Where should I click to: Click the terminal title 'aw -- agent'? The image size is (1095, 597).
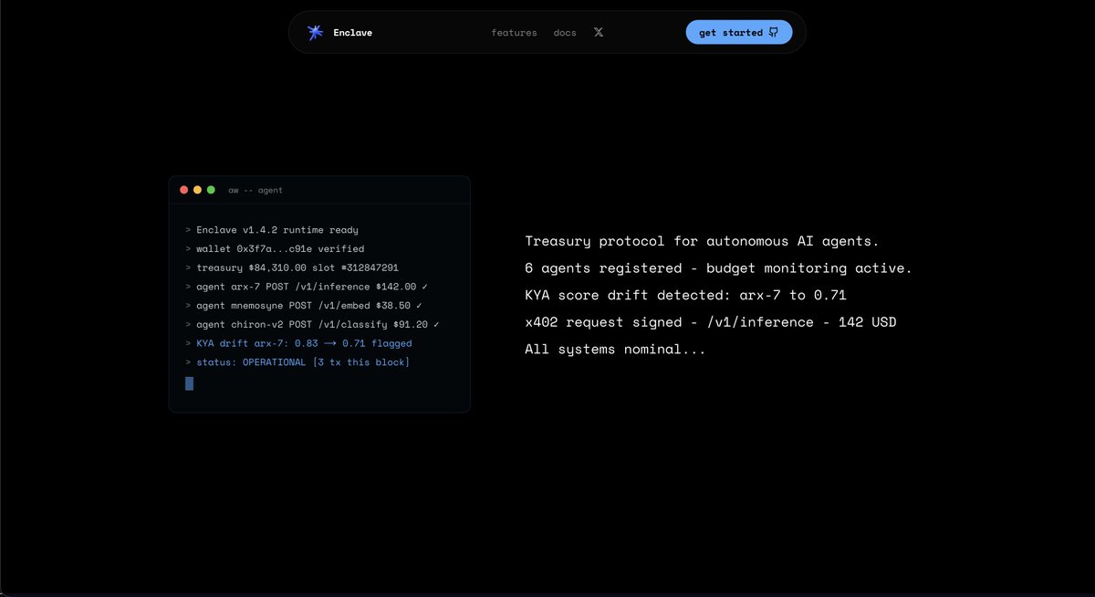255,190
